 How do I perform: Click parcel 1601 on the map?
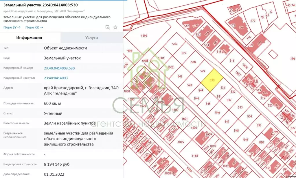coord(184,119)
